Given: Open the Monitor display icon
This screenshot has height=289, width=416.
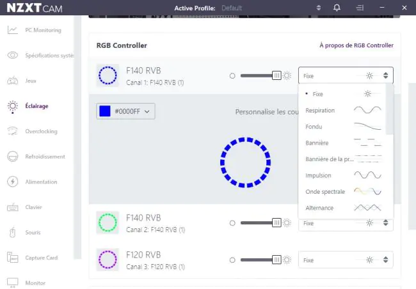Looking at the screenshot, I should point(12,283).
